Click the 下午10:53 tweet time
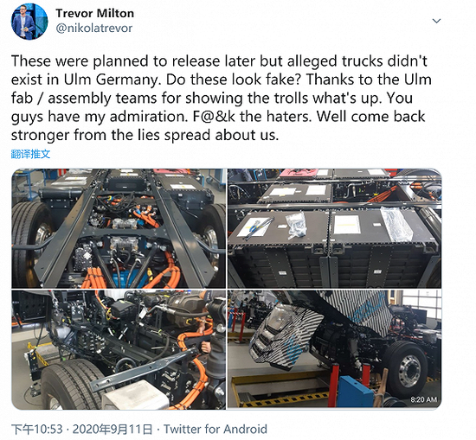Viewport: 476px width, 440px height. [37, 430]
